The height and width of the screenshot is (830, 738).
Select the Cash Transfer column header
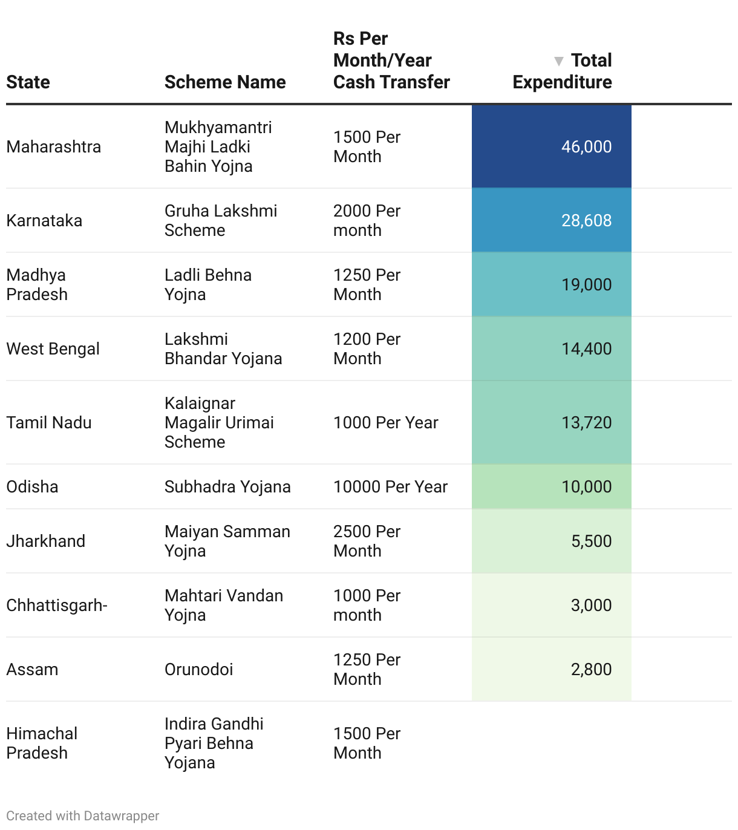click(391, 60)
